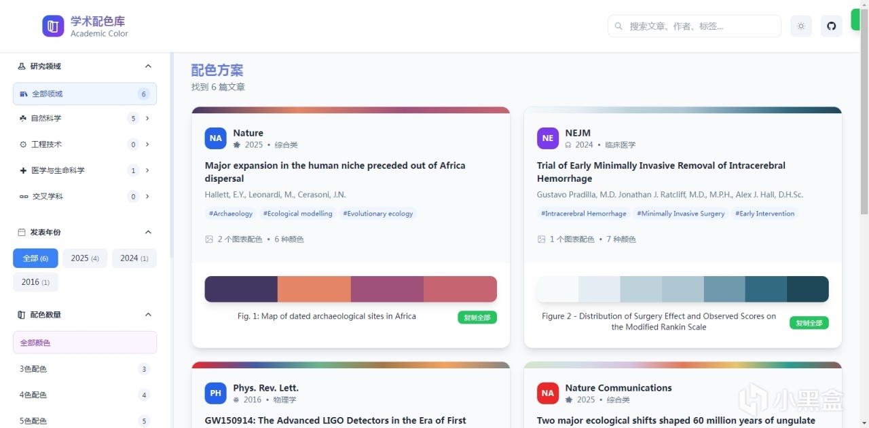Click the 自然科学 clover icon
Viewport: 869px width, 428px height.
24,118
